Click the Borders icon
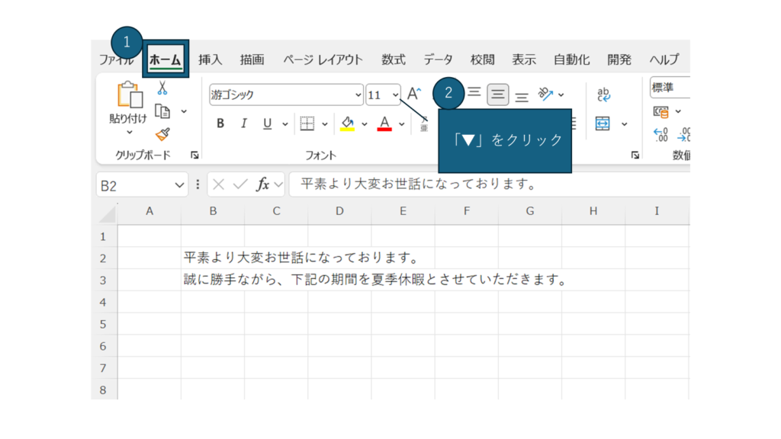781x439 pixels. 307,123
